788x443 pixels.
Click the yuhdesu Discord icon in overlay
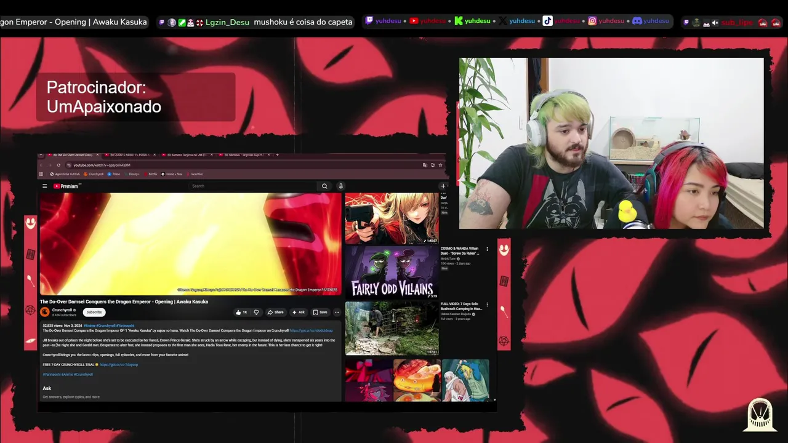pyautogui.click(x=637, y=20)
